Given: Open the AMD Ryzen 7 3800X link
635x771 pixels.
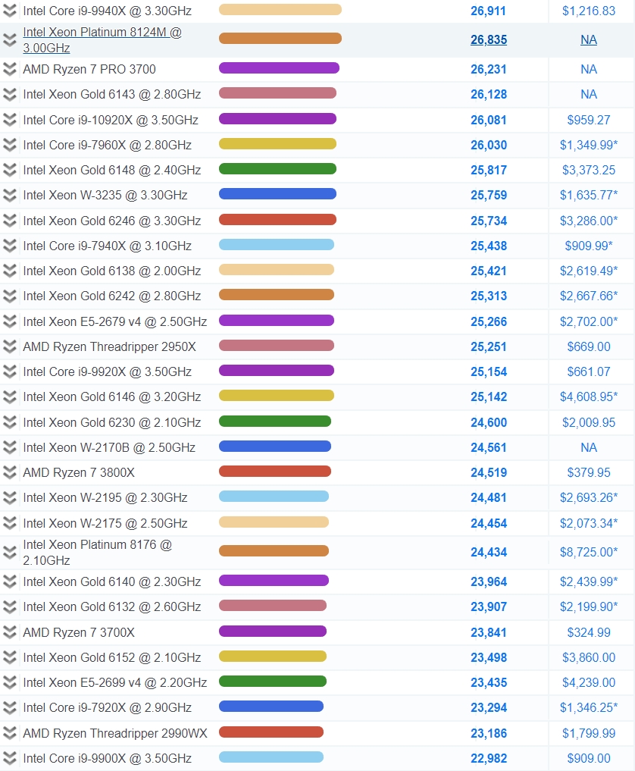Looking at the screenshot, I should click(x=79, y=472).
